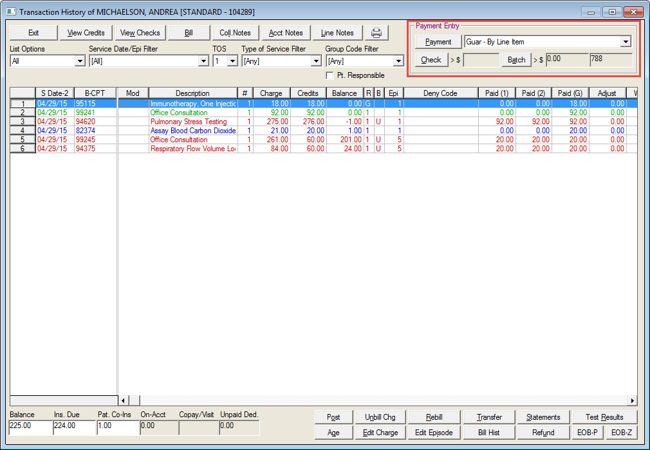Viewport: 650px width, 450px height.
Task: Expand the Service Date/Epi Filter dropdown
Action: click(x=203, y=61)
